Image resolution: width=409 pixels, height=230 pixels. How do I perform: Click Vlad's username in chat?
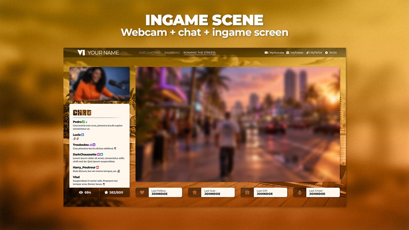coord(76,177)
